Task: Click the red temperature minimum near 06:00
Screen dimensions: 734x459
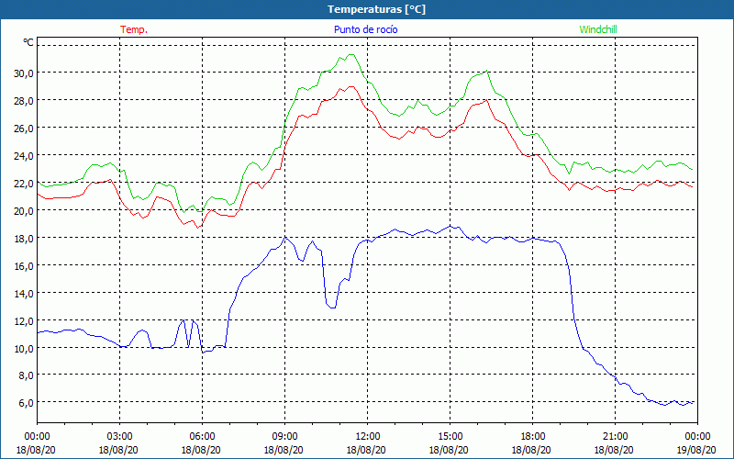Action: tap(198, 228)
